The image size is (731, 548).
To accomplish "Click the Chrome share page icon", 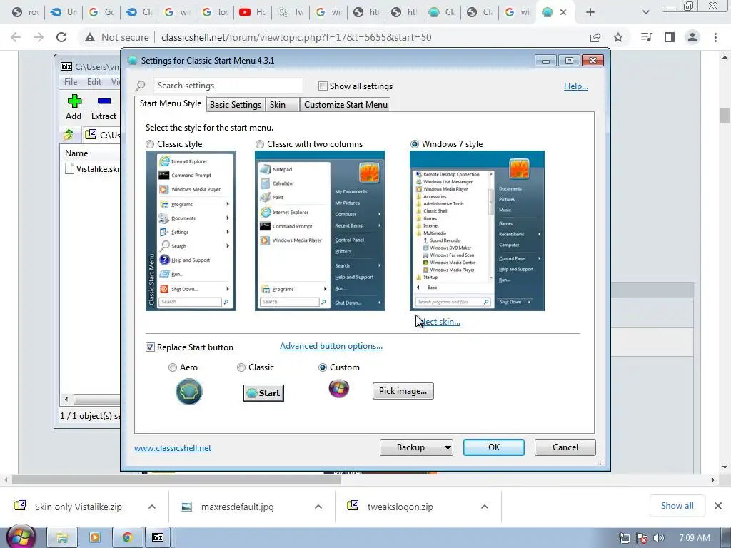I will pos(595,37).
